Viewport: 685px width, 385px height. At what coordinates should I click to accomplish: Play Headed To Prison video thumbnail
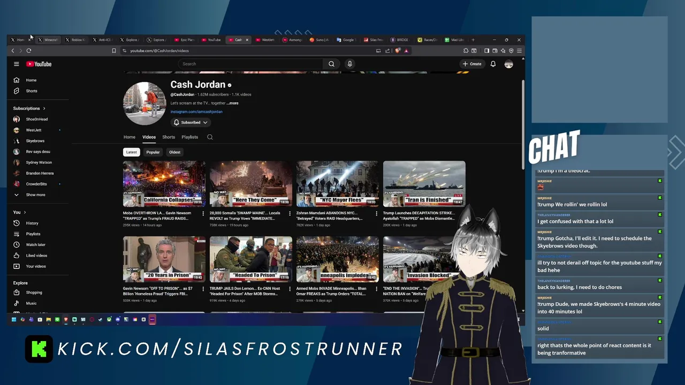pos(251,259)
